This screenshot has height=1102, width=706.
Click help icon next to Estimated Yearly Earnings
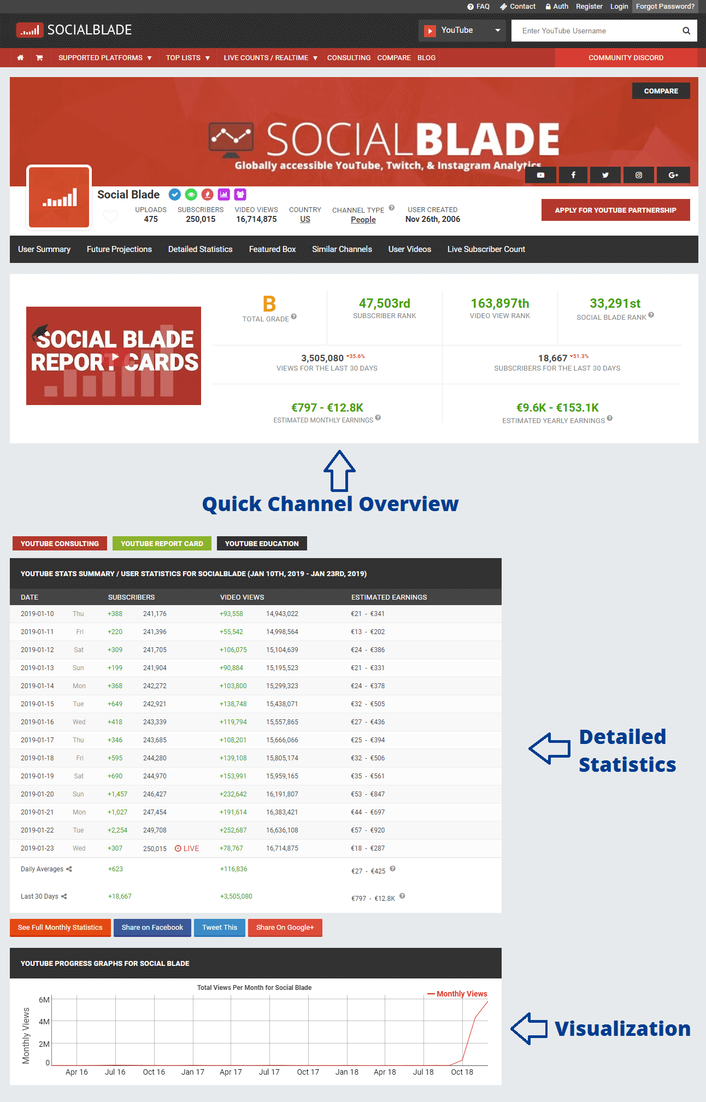610,418
